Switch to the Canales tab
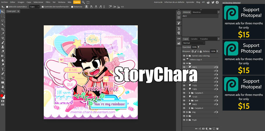The height and width of the screenshot is (131, 265). click(194, 39)
